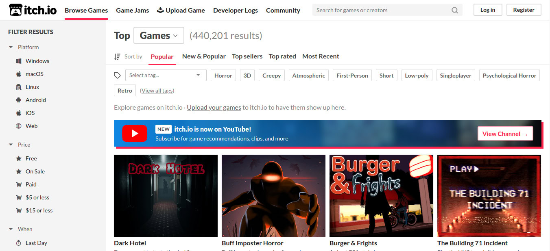The width and height of the screenshot is (550, 251).
Task: Sort by Popular
Action: [x=162, y=56]
